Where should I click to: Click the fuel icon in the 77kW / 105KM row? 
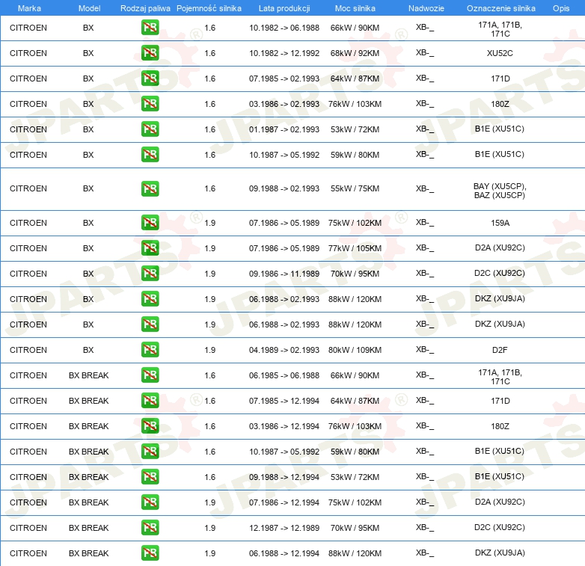click(150, 248)
